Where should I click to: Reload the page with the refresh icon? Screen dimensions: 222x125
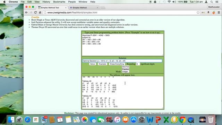(35, 12)
